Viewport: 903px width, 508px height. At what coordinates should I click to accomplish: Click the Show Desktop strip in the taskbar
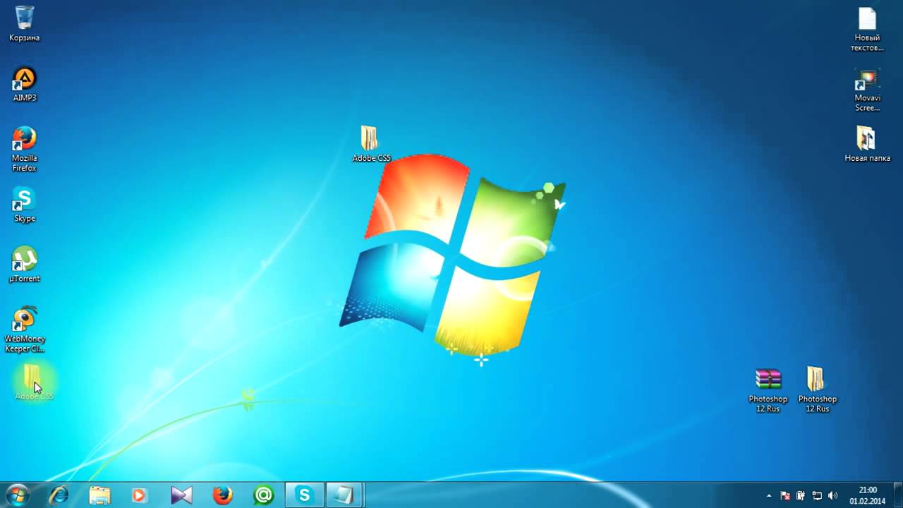pos(898,495)
